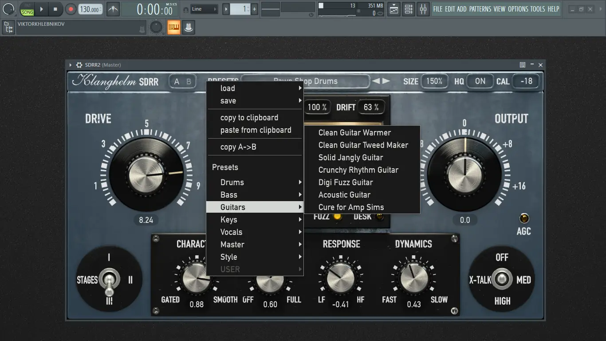Screen dimensions: 606x341
Task: Open the OPTIONS menu
Action: (518, 9)
